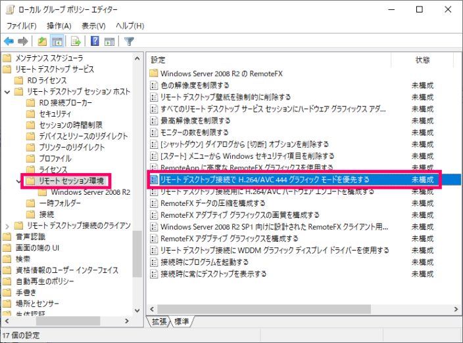The height and width of the screenshot is (343, 463).
Task: Open the ファイル(F) menu
Action: pyautogui.click(x=21, y=26)
